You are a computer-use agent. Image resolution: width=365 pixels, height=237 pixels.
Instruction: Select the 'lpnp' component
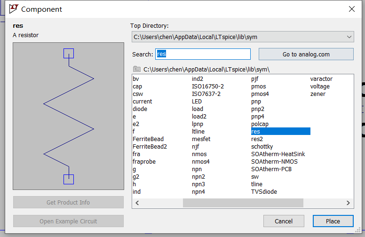click(198, 124)
